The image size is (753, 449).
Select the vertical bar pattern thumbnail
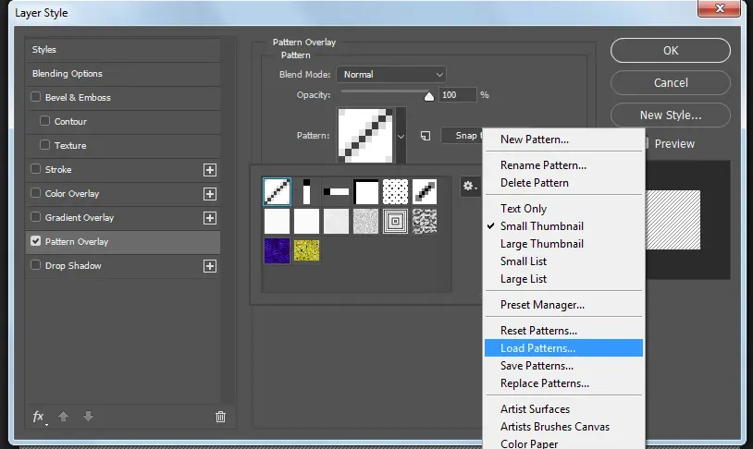pos(306,192)
